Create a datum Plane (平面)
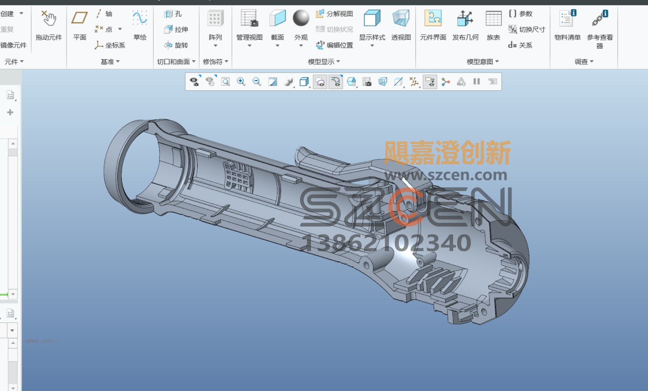The width and height of the screenshot is (648, 391). pos(80,25)
